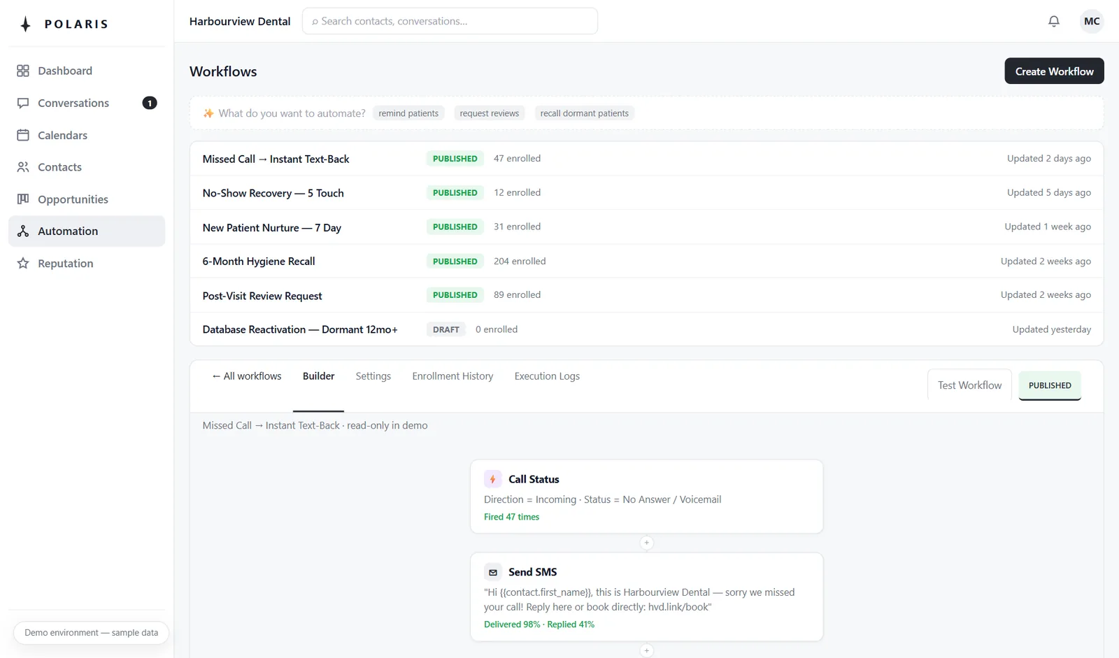Click 'Updated 5 days ago' text
This screenshot has width=1119, height=658.
tap(1048, 192)
